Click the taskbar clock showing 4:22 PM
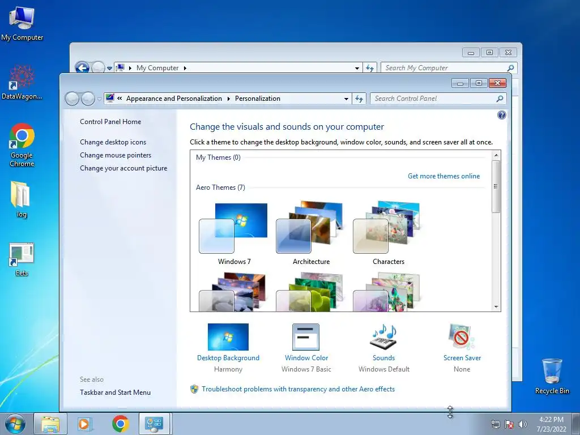 551,424
